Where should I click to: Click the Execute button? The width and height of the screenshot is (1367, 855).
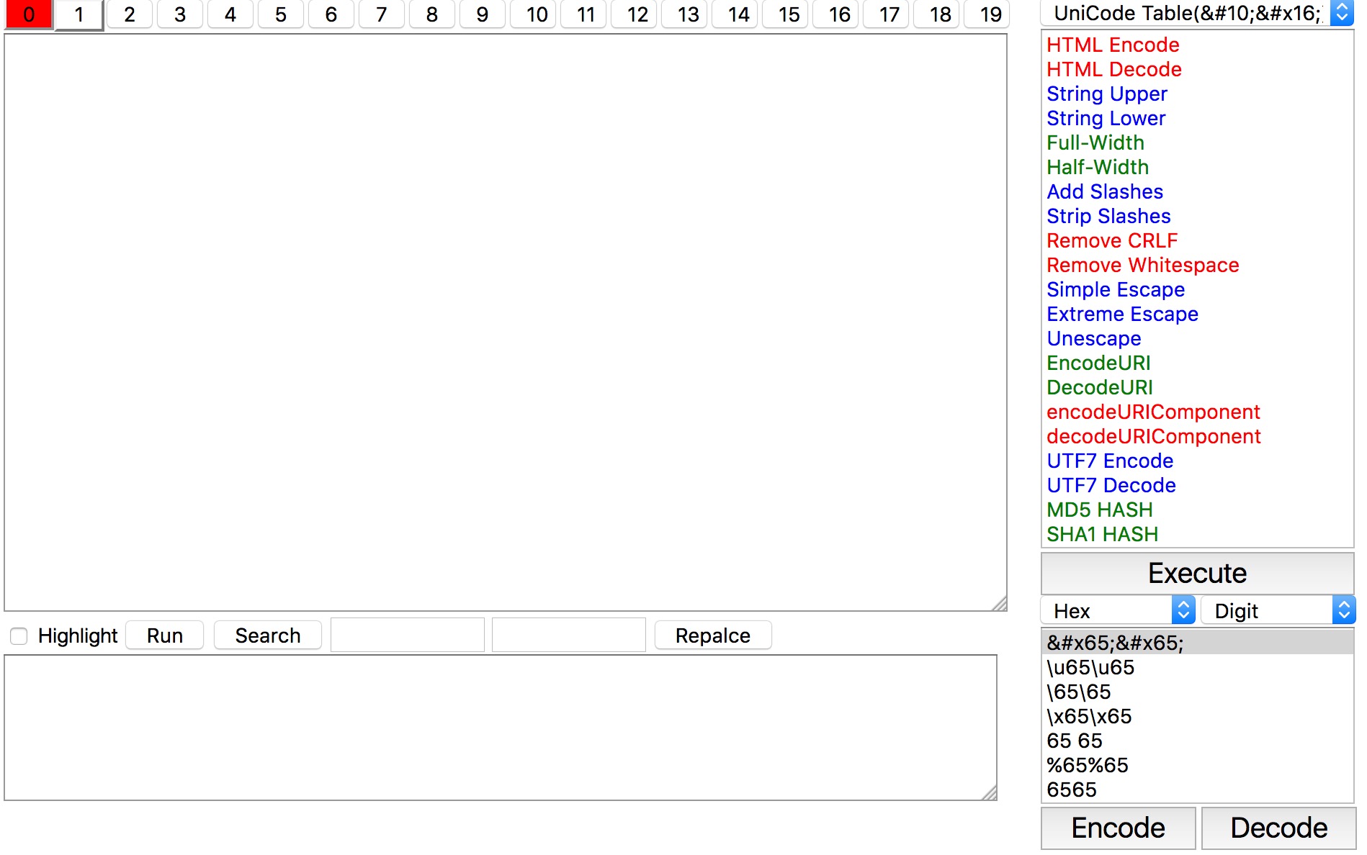click(1197, 573)
